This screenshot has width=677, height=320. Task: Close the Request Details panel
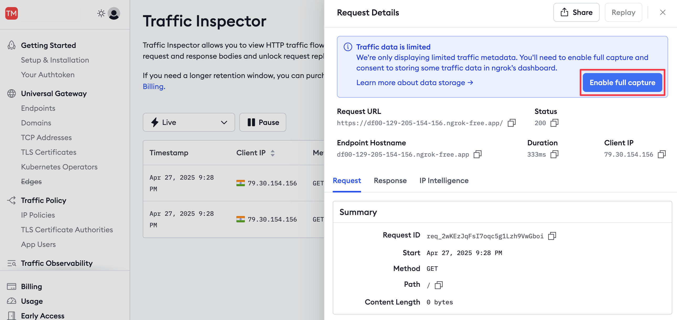pos(662,12)
